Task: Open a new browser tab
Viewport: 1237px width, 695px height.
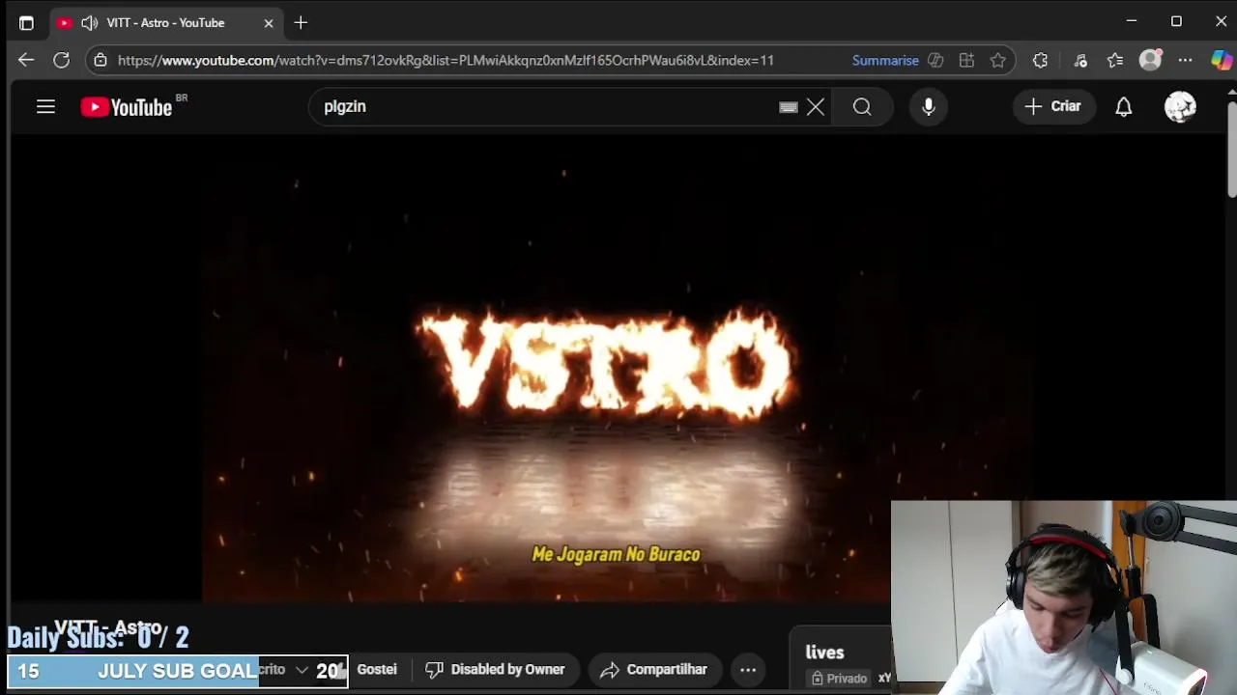Action: coord(301,22)
